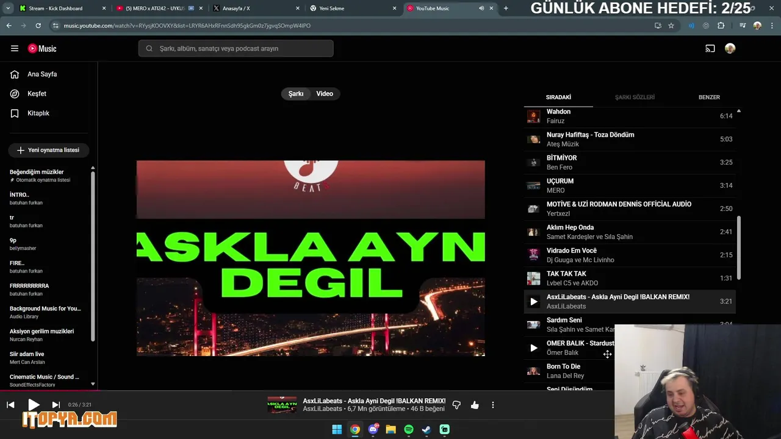Open Windows Start menu

coord(337,429)
